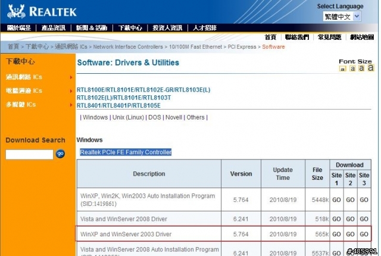Click the 下載中心 sidebar heading
Image resolution: width=381 pixels, height=256 pixels.
click(20, 61)
